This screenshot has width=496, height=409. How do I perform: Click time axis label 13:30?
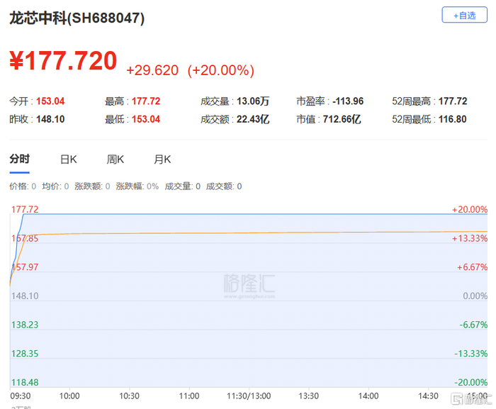point(309,396)
